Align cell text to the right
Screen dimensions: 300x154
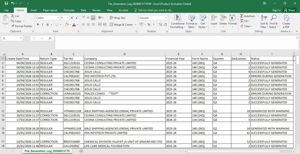pos(93,24)
